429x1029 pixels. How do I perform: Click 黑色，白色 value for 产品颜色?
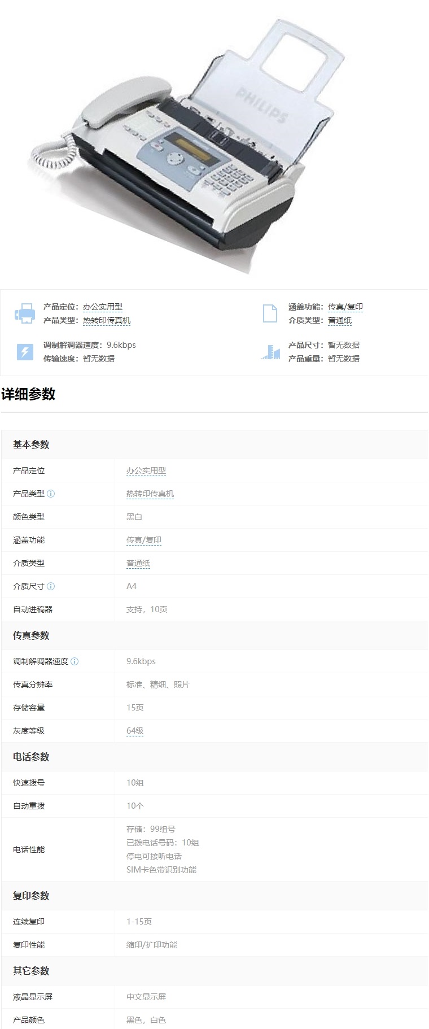146,1020
